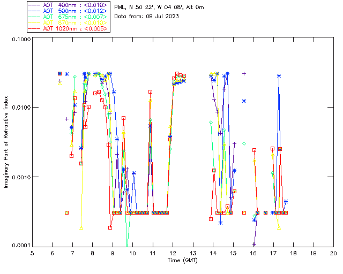Image resolution: width=343 pixels, height=274 pixels.
Task: Click the x-axis tick label 13
Action: click(193, 253)
